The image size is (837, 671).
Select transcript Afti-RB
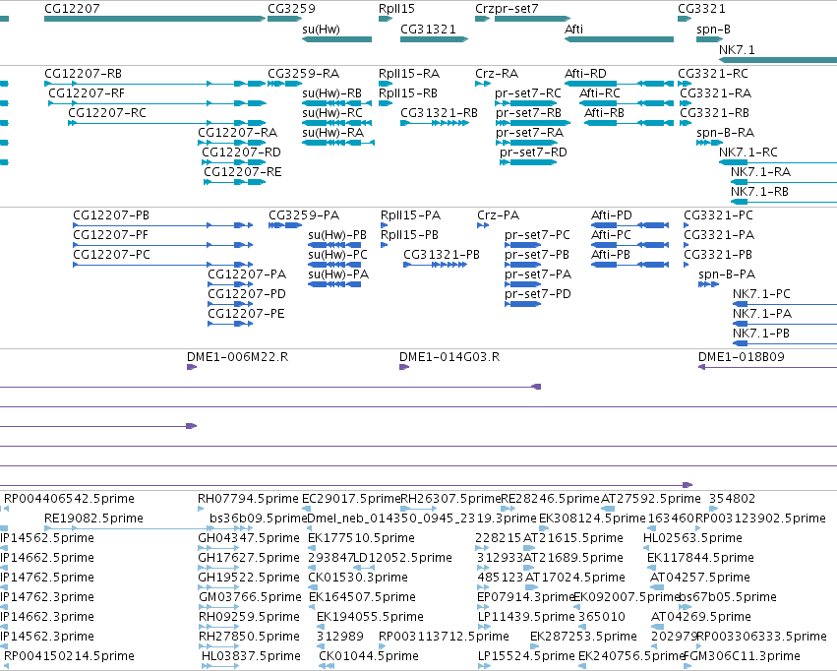click(604, 113)
